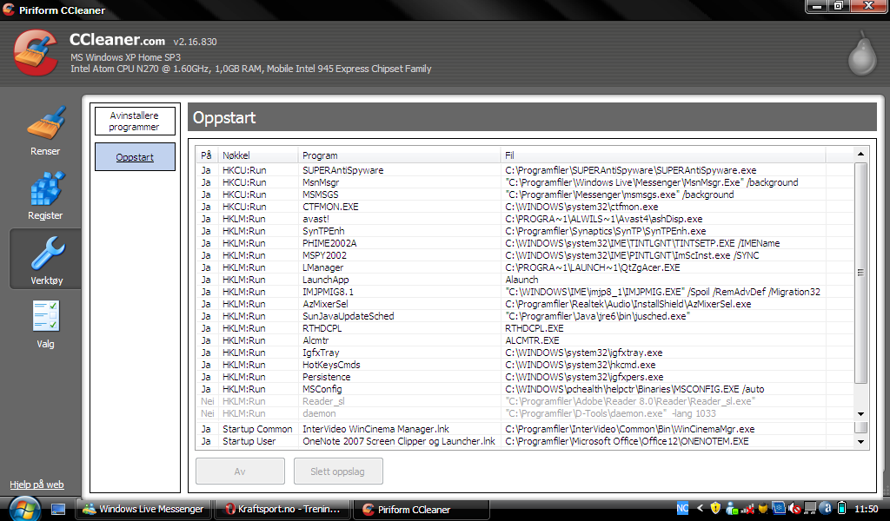
Task: Select the SUPERAntiSpyware startup entry
Action: coord(524,170)
